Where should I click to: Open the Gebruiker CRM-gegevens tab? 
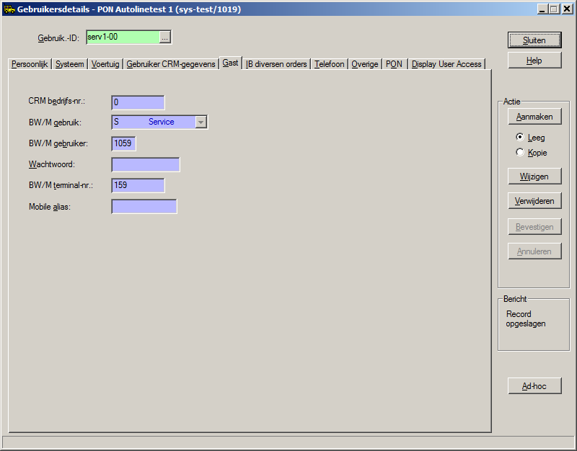click(x=171, y=64)
